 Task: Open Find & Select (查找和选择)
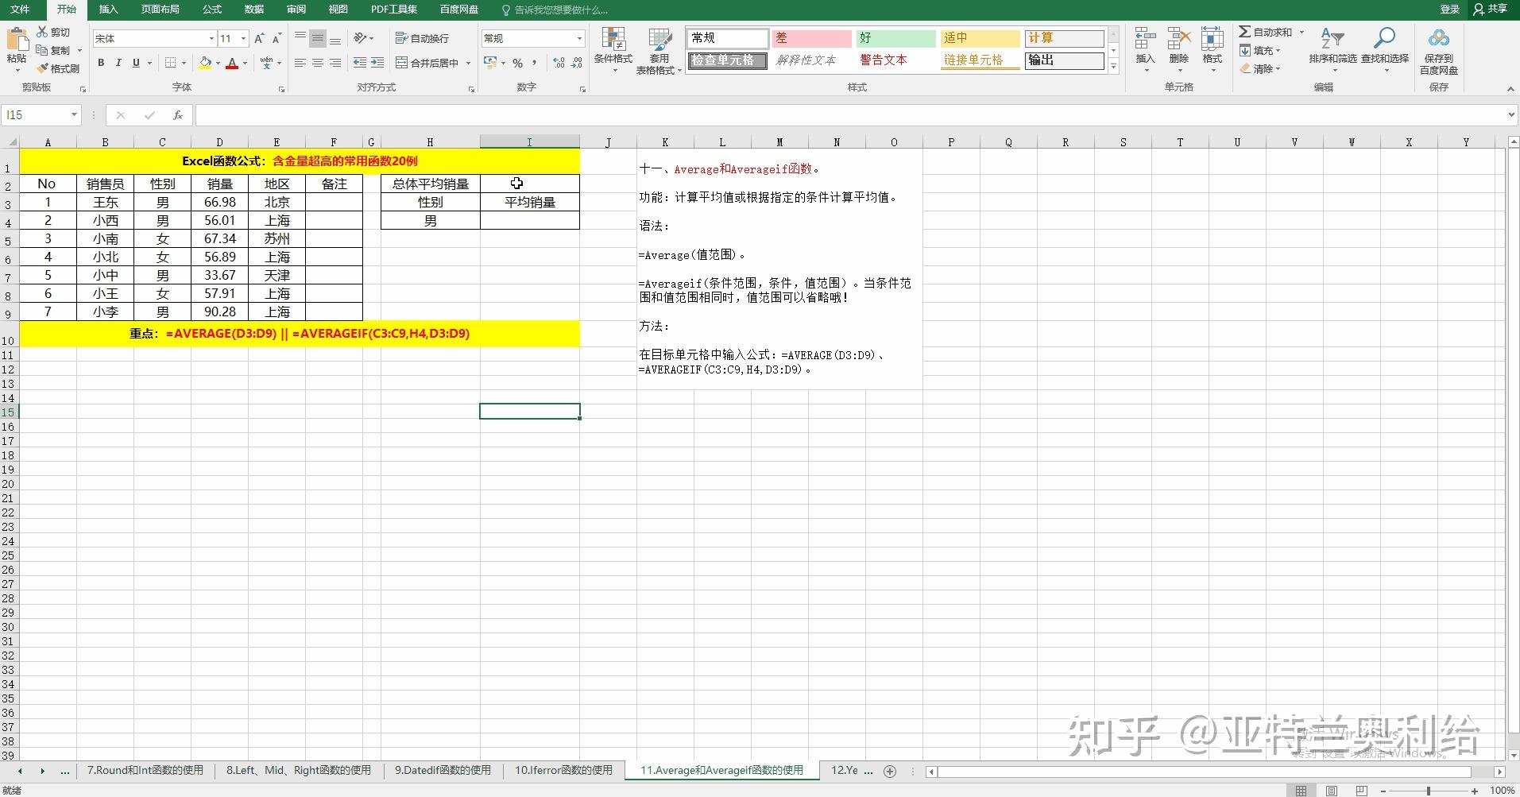[1384, 50]
